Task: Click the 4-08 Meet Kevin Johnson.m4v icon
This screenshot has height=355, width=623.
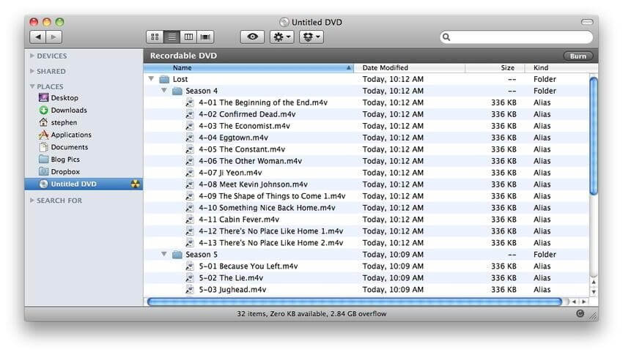Action: (x=190, y=184)
